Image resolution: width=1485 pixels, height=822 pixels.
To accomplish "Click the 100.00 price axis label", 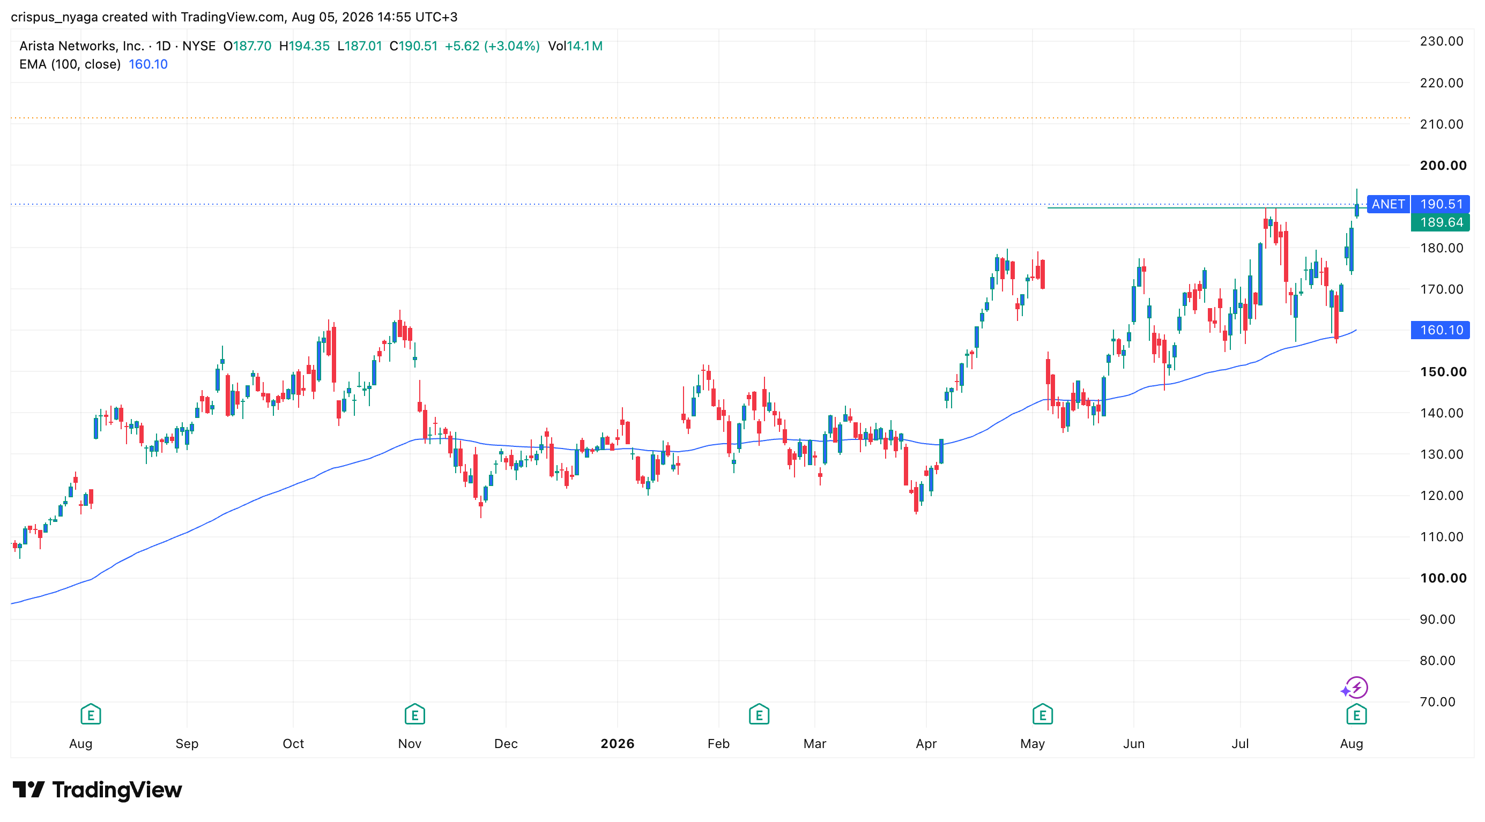I will (x=1443, y=578).
